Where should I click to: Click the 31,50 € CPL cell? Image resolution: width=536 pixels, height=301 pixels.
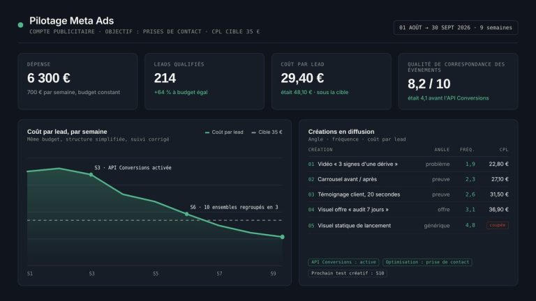pos(499,194)
